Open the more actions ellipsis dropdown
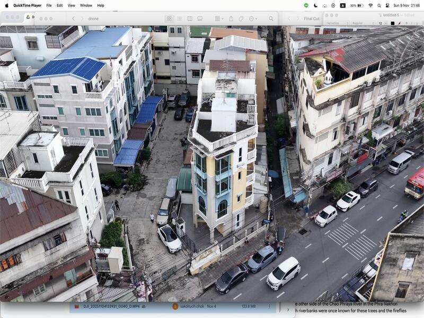This screenshot has height=318, width=424. click(253, 19)
